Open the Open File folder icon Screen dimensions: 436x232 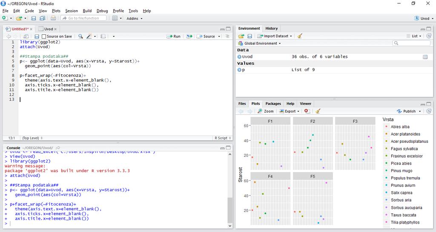19,18
